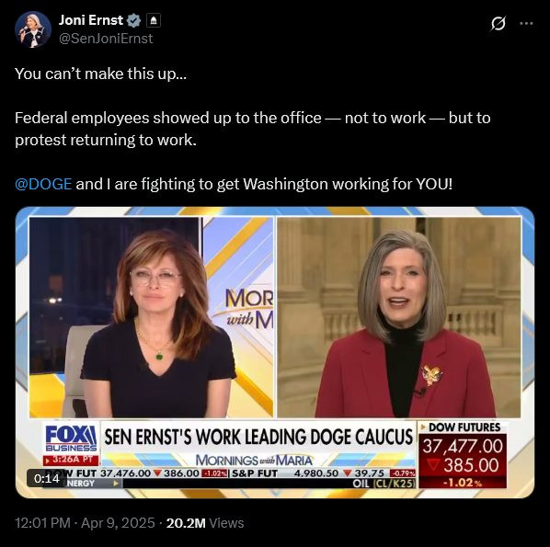Viewport: 550px width, 547px height.
Task: Click the "You can't make this up" text
Action: point(100,74)
